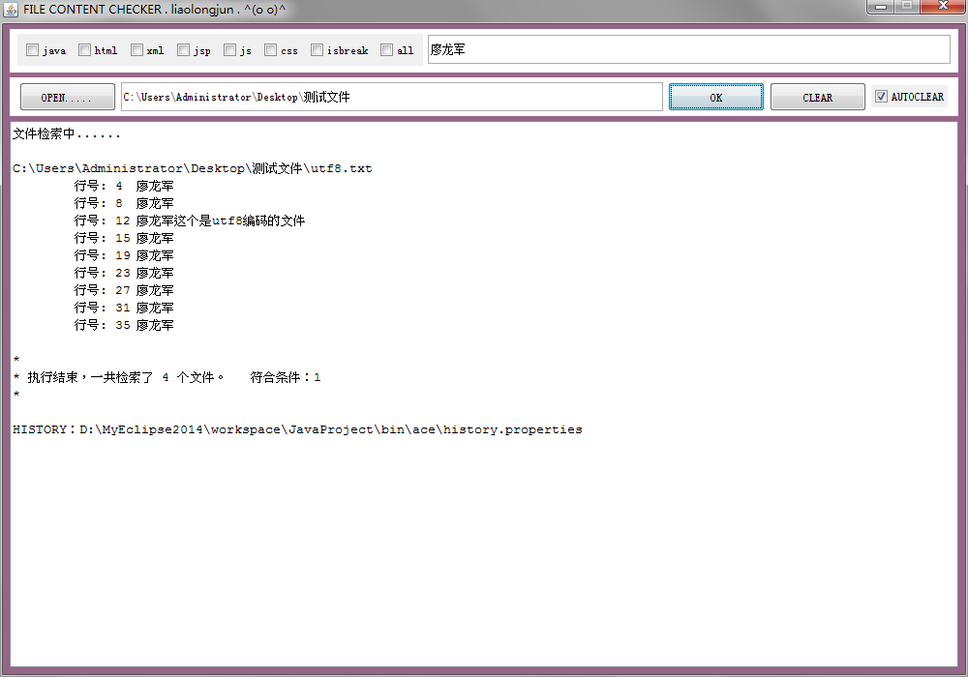Maximize the File Content Checker window
The height and width of the screenshot is (677, 968).
[907, 6]
